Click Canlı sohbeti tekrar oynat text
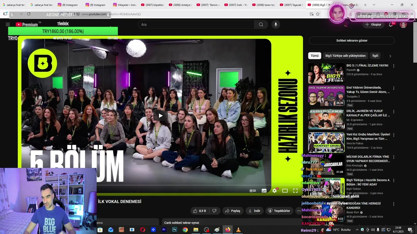 pos(181,223)
